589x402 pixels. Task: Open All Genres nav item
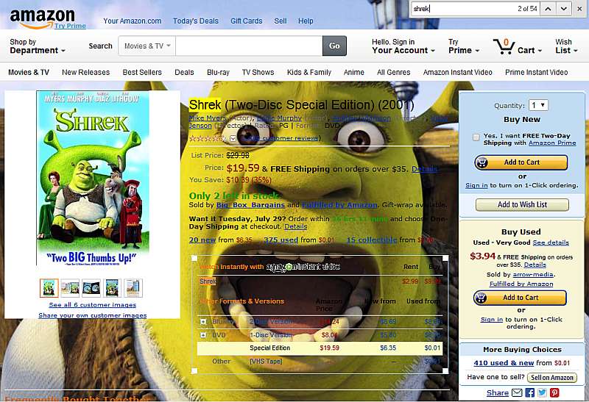[393, 72]
